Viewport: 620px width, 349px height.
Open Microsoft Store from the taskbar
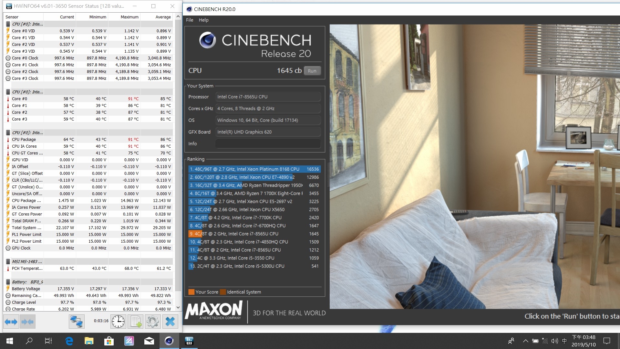[109, 341]
